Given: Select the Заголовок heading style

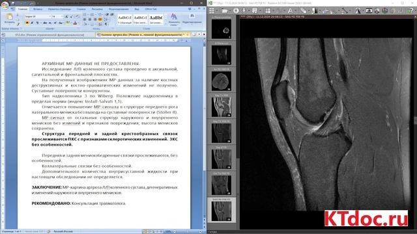Looking at the screenshot, I should click(156, 19).
